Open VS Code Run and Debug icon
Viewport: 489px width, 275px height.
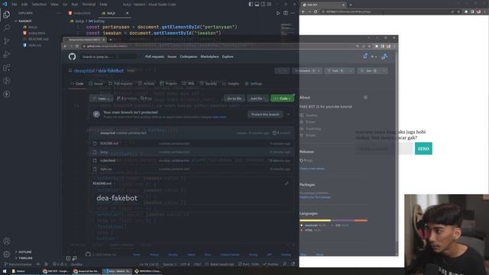tap(7, 54)
